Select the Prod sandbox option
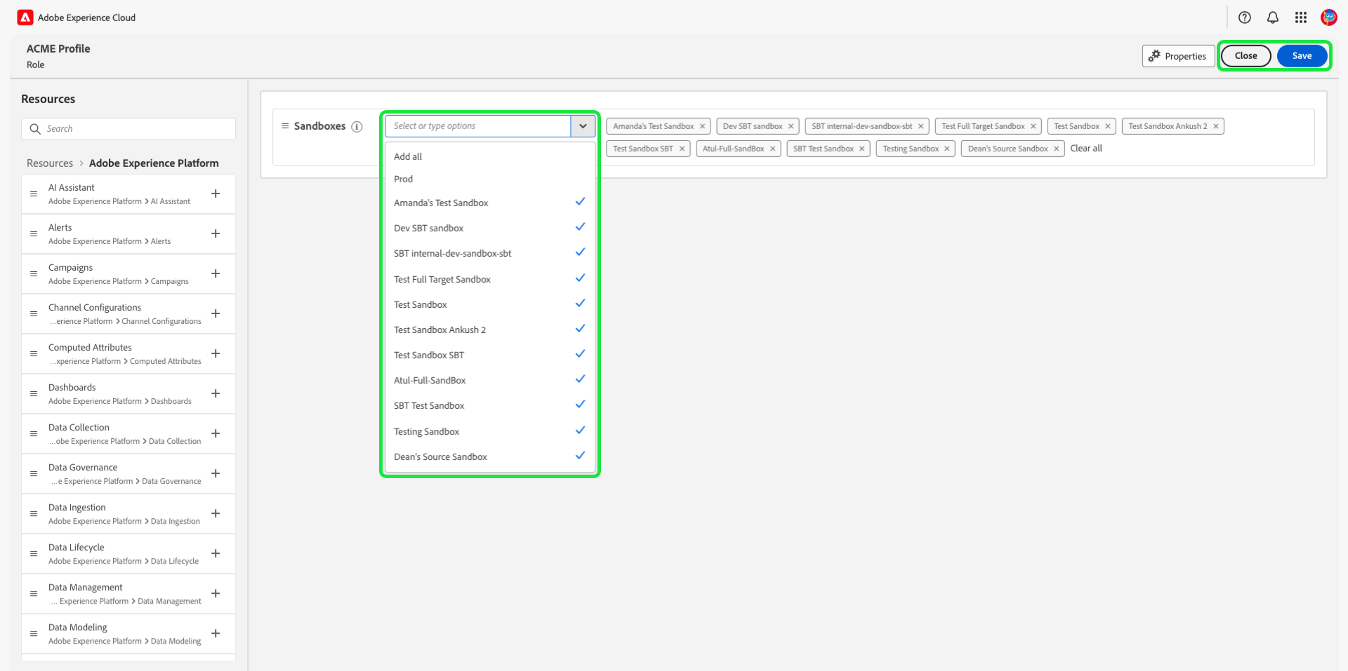Viewport: 1348px width, 671px height. [x=490, y=179]
